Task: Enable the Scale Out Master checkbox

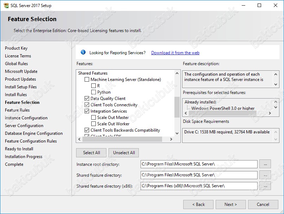Action: [x=93, y=118]
